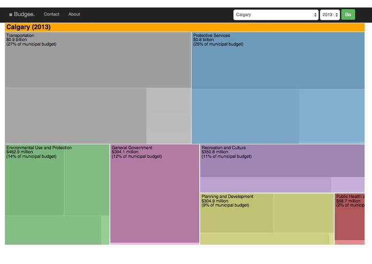The height and width of the screenshot is (264, 372).
Task: Click the "$394.1 million" text
Action: tap(125, 152)
